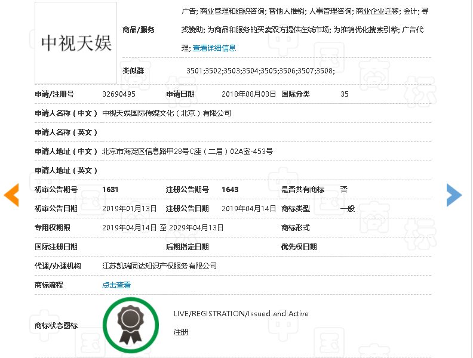Click the blue right arrow for next trademark

(454, 195)
